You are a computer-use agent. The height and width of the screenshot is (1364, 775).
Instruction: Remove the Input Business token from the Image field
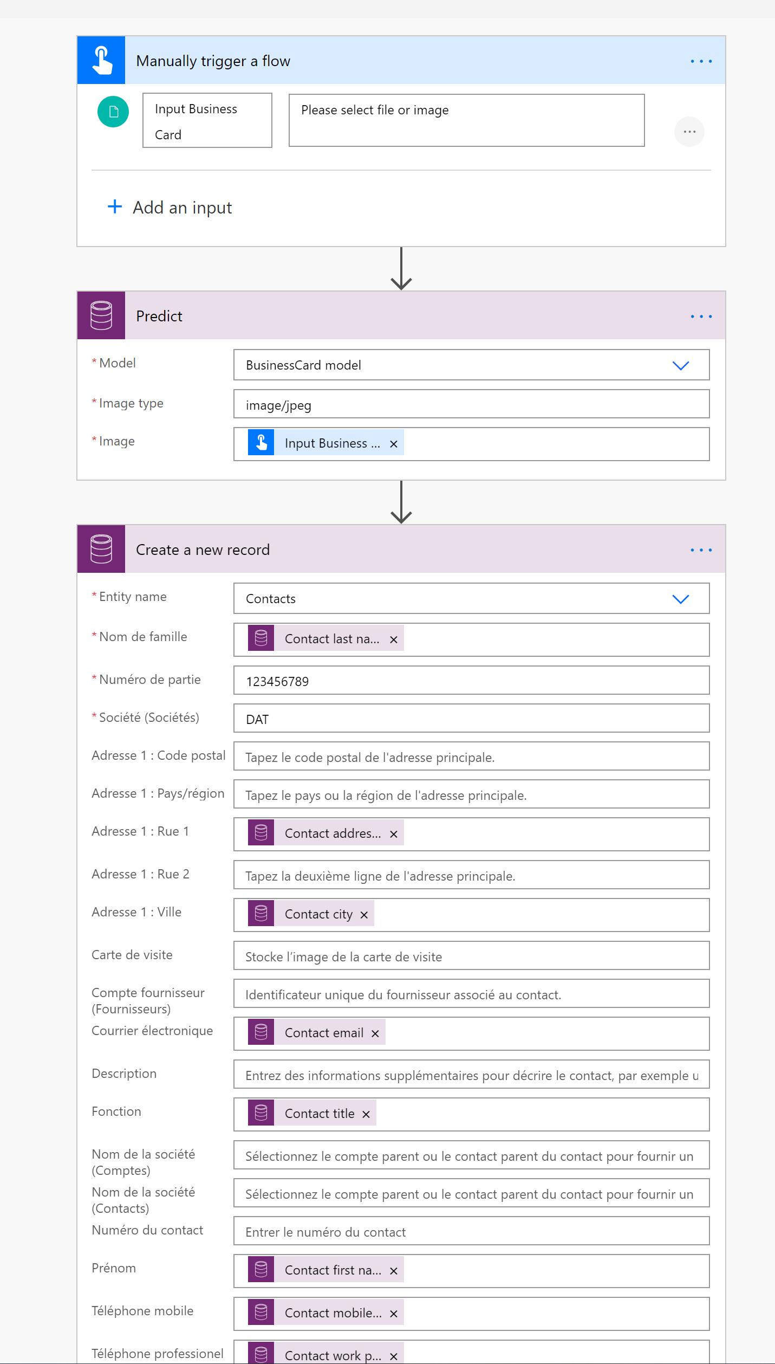click(394, 444)
